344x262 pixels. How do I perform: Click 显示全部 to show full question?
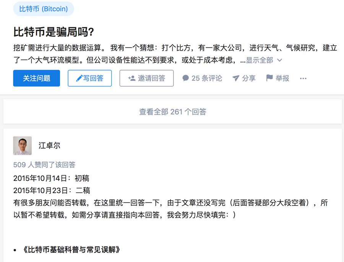[259, 60]
